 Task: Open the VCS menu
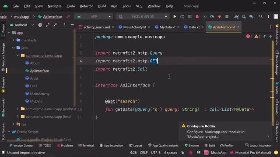(x=139, y=6)
